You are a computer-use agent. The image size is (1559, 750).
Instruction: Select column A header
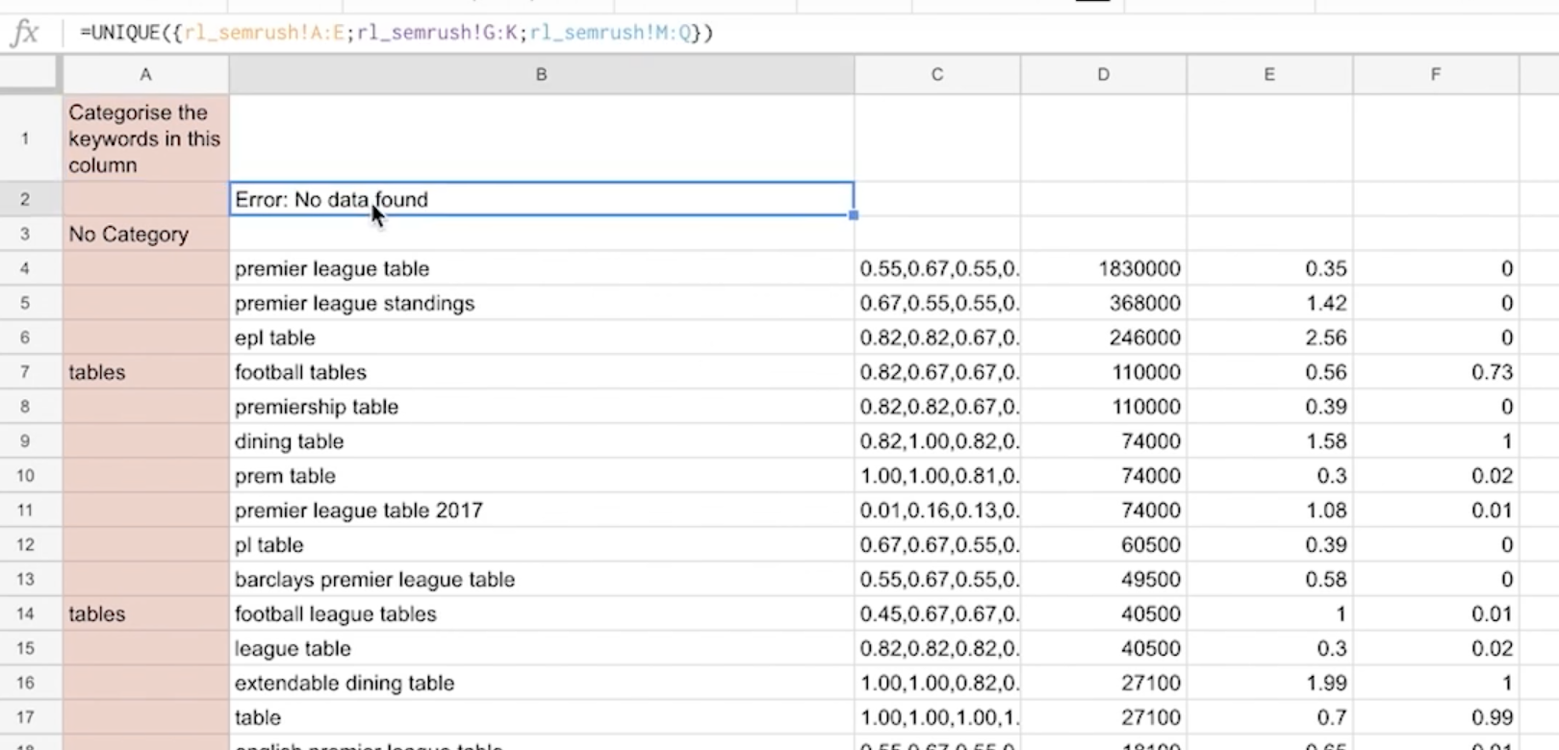[x=145, y=74]
